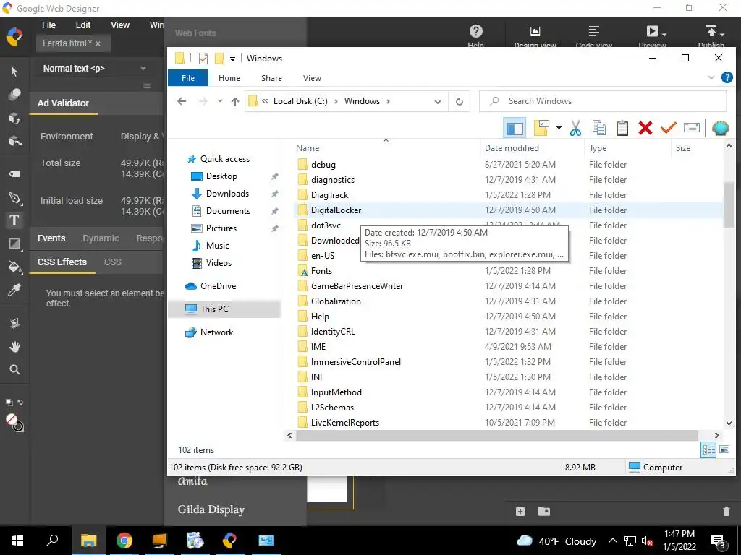
Task: Open Customize Quick Access Toolbar dropdown
Action: pyautogui.click(x=232, y=59)
